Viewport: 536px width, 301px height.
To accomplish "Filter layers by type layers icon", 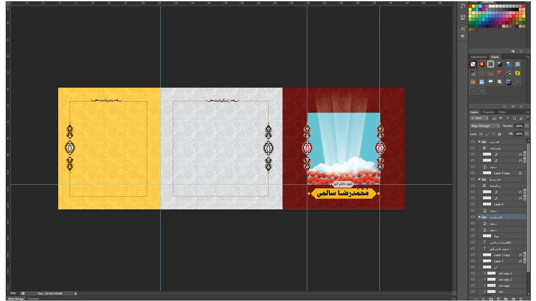I will [508, 118].
